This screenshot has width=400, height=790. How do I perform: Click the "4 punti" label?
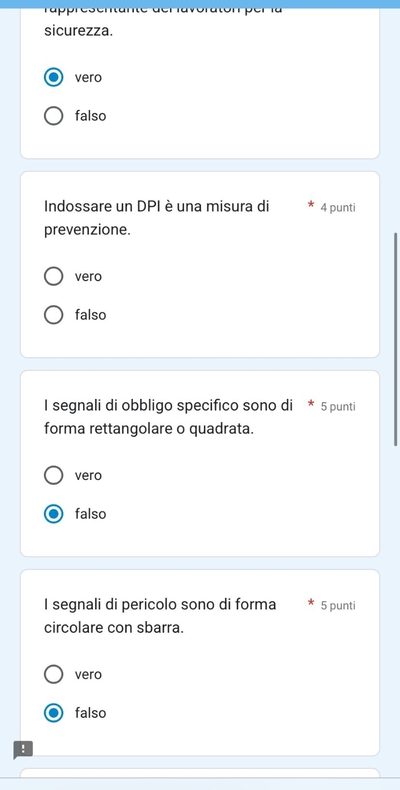click(338, 208)
